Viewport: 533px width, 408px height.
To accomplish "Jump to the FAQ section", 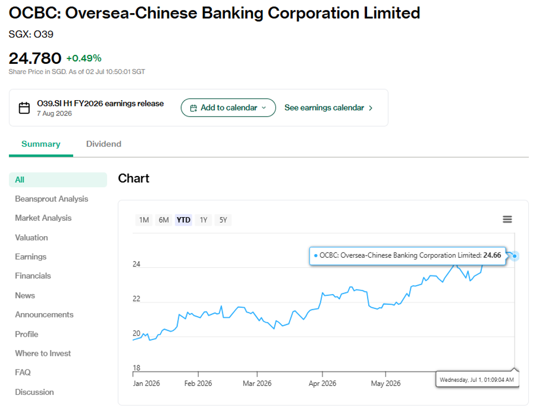I will [23, 372].
